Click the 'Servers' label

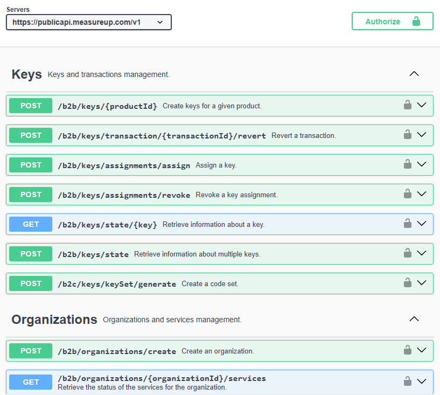pyautogui.click(x=18, y=10)
